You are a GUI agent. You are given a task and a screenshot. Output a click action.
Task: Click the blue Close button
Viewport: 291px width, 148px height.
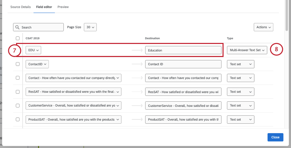click(275, 137)
